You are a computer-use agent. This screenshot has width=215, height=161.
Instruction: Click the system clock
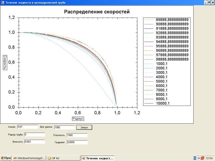tap(210, 158)
